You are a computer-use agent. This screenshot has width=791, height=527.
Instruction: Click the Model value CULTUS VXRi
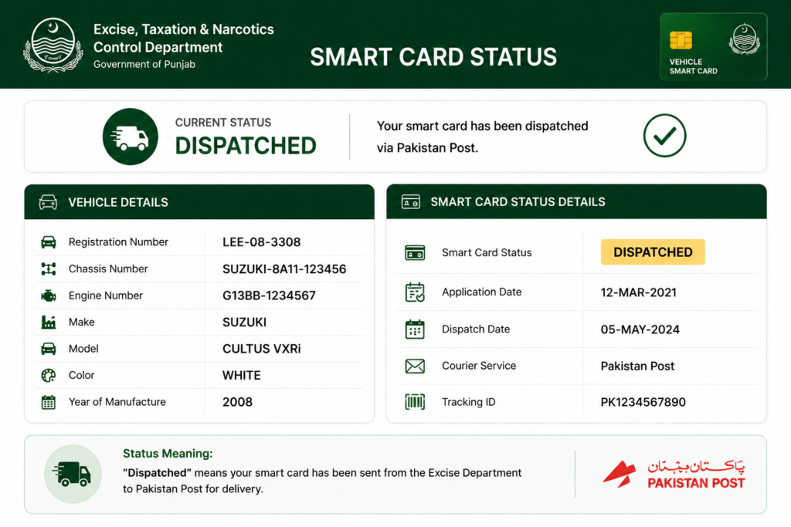click(261, 349)
